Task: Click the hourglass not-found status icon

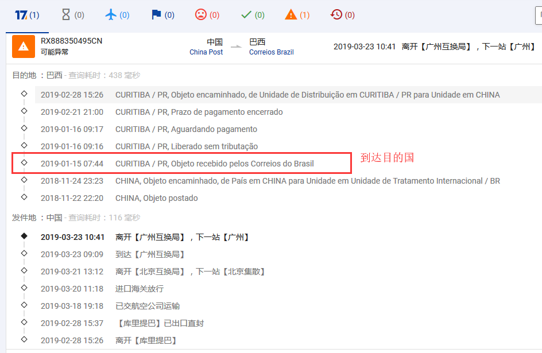Action: click(x=66, y=15)
